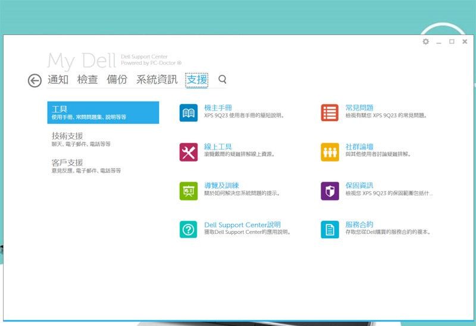Switch to the 檢查 tab

(x=87, y=80)
